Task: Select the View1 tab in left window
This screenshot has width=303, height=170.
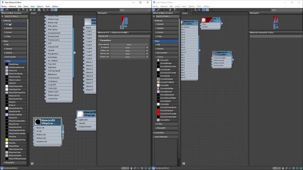Action: pyautogui.click(x=34, y=13)
